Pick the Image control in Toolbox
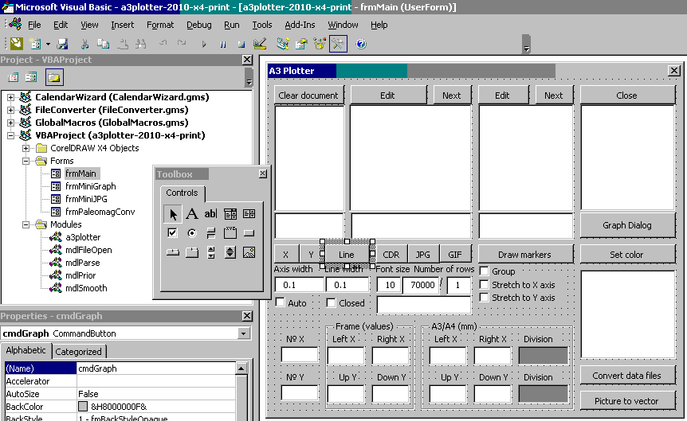 pyautogui.click(x=249, y=252)
